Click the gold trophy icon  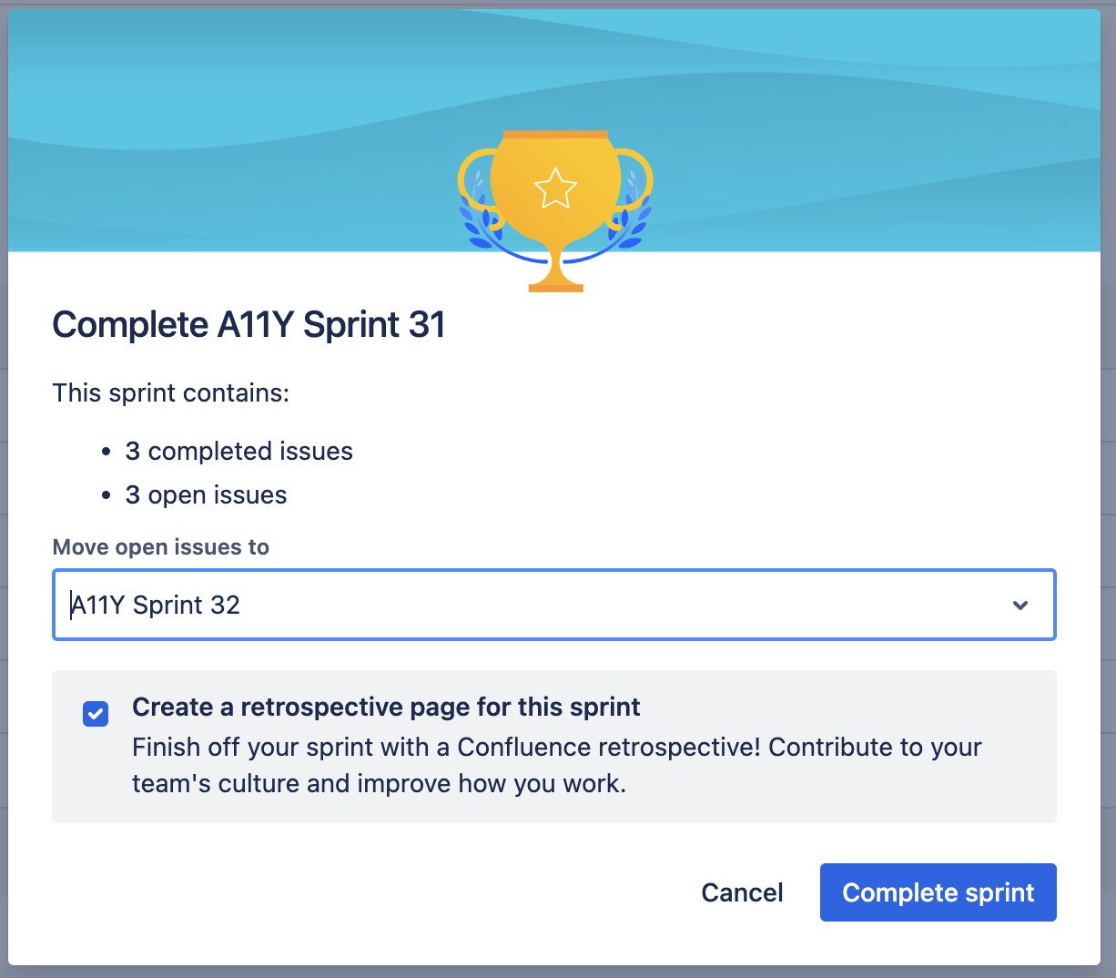click(555, 210)
